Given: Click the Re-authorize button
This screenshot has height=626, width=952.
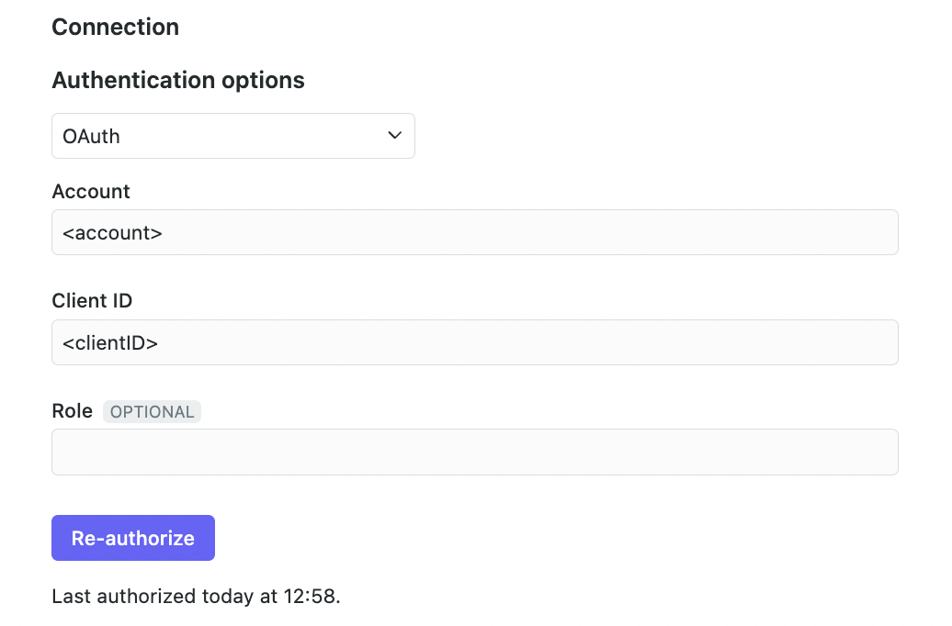Looking at the screenshot, I should 133,538.
